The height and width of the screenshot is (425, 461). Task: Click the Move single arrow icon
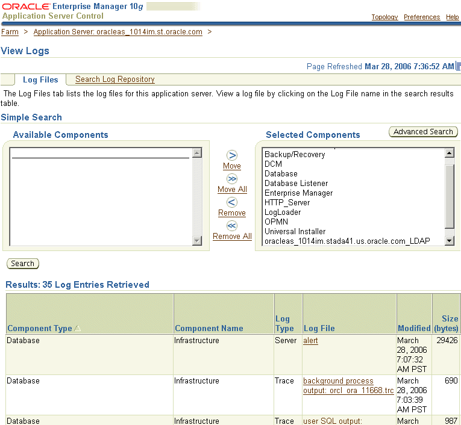[231, 155]
